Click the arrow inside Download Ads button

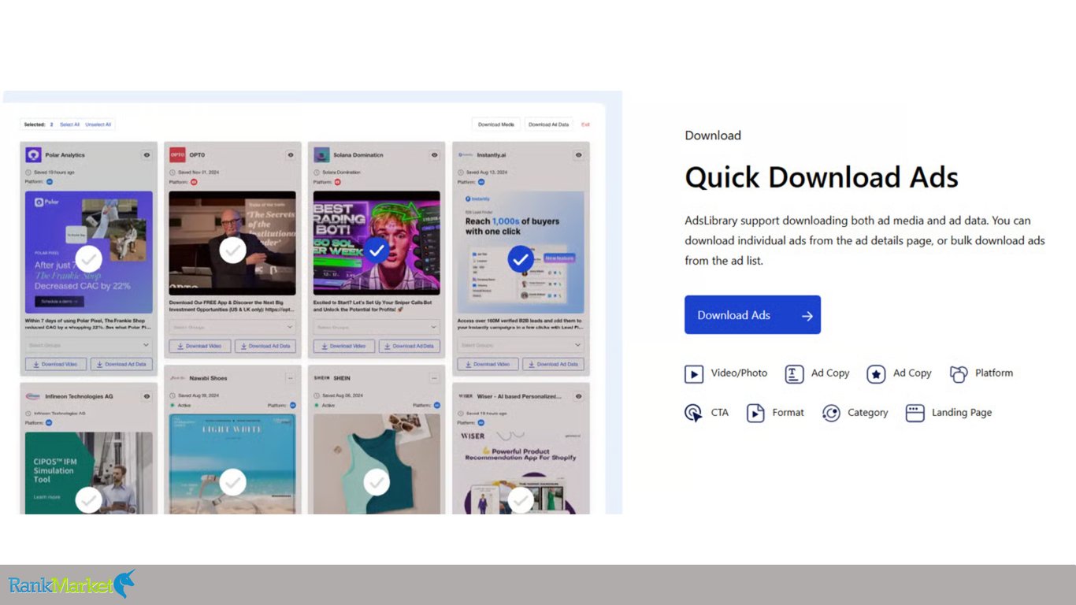[807, 316]
